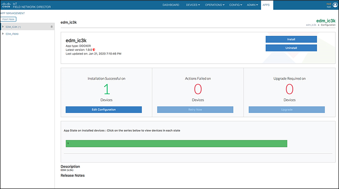The image size is (339, 189).
Task: Select EDM_IR8X9 in the app list
Action: point(12,34)
